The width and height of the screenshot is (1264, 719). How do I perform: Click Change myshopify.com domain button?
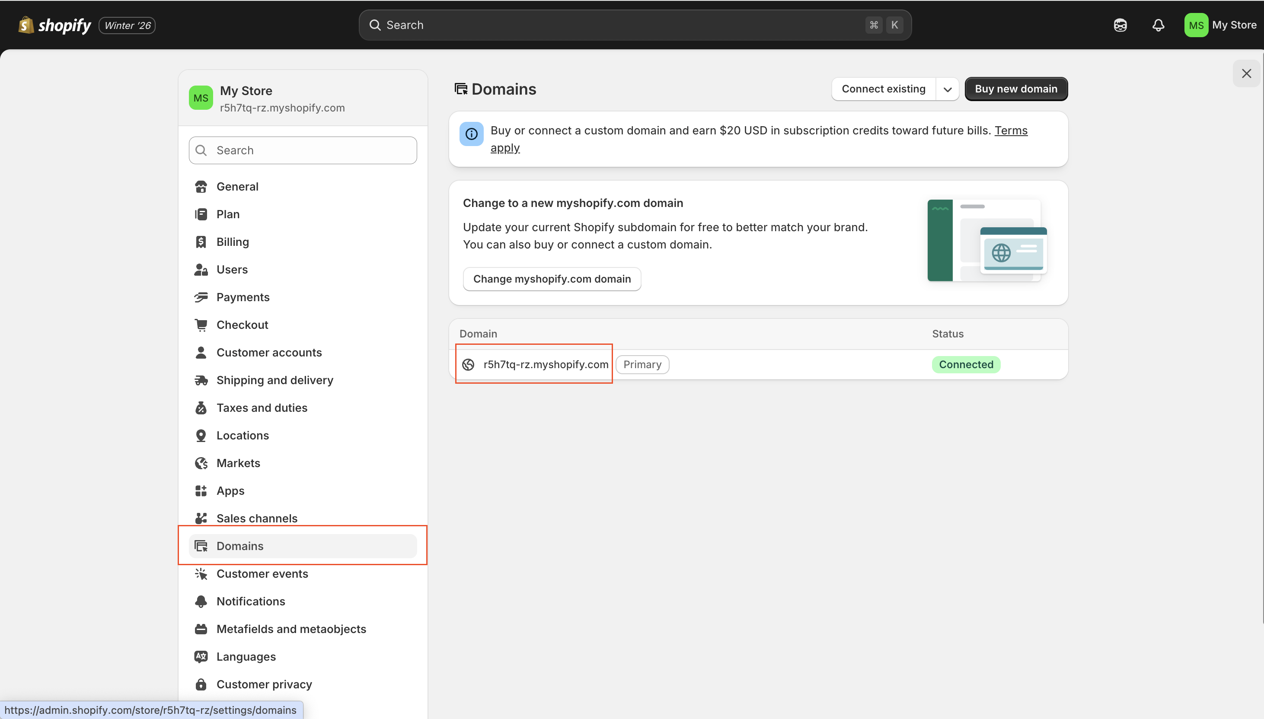[x=552, y=279]
